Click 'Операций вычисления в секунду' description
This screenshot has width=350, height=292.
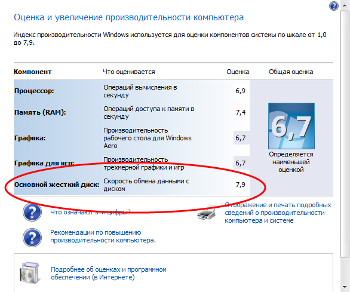click(x=140, y=91)
